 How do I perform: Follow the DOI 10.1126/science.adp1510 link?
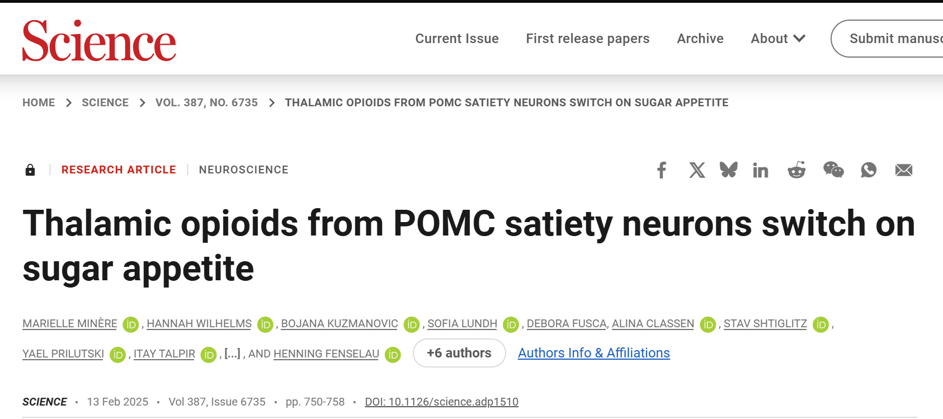coord(442,402)
